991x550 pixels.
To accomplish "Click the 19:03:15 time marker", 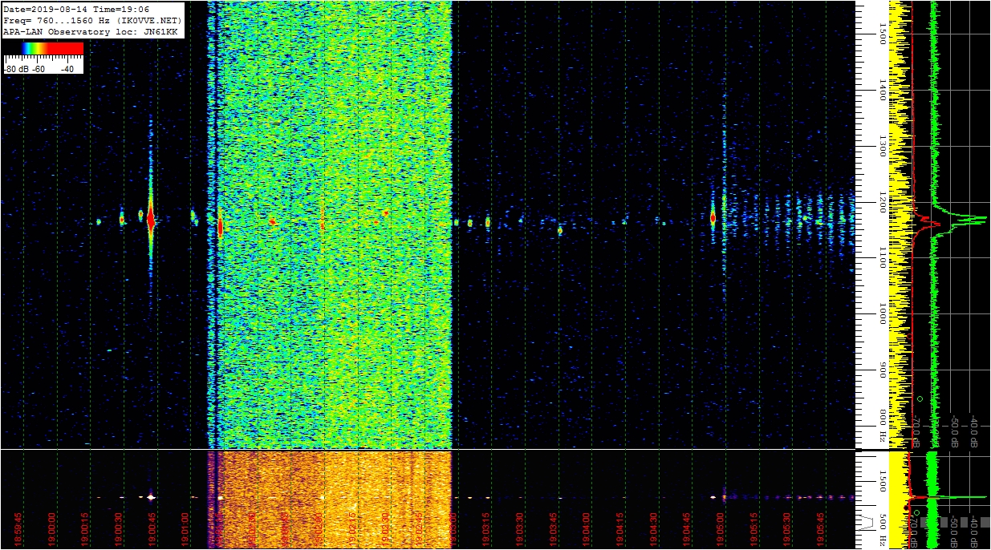I will (487, 529).
